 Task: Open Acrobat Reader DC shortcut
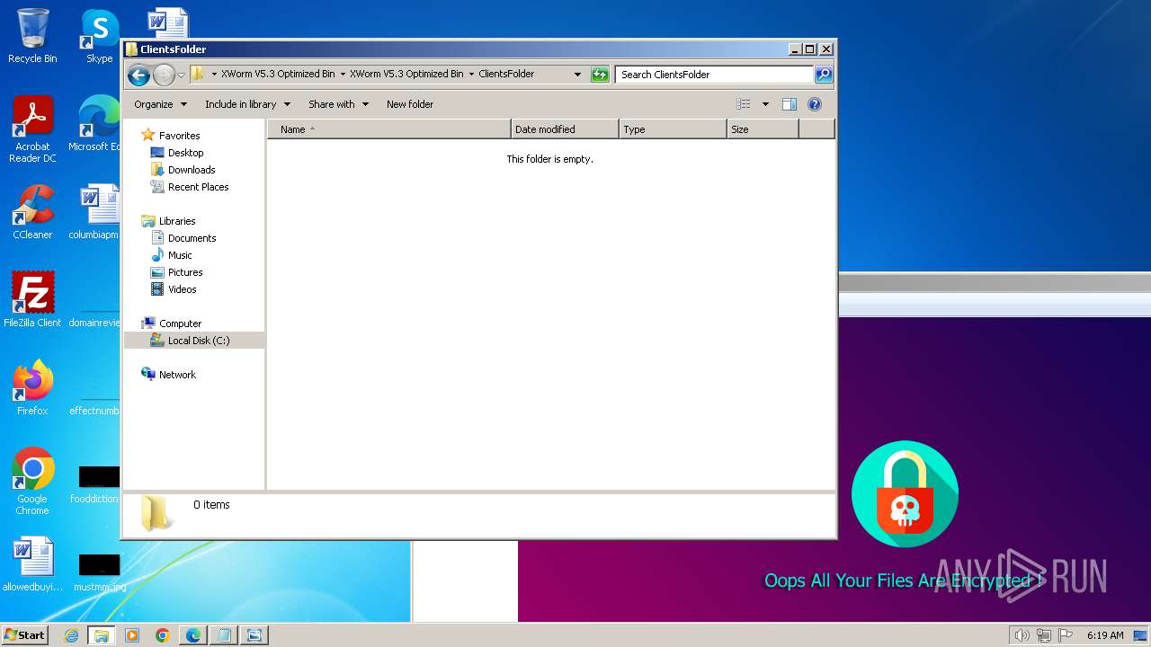(32, 129)
